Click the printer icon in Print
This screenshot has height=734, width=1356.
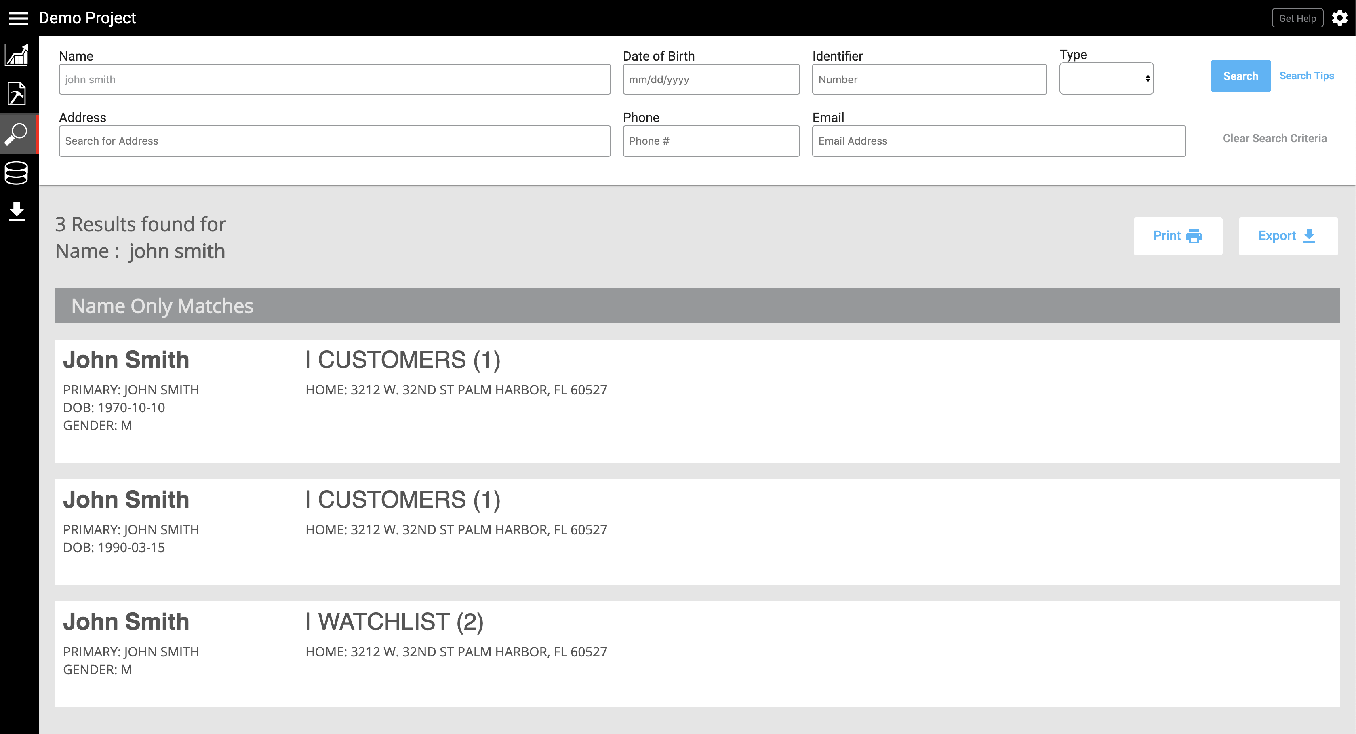[1194, 236]
